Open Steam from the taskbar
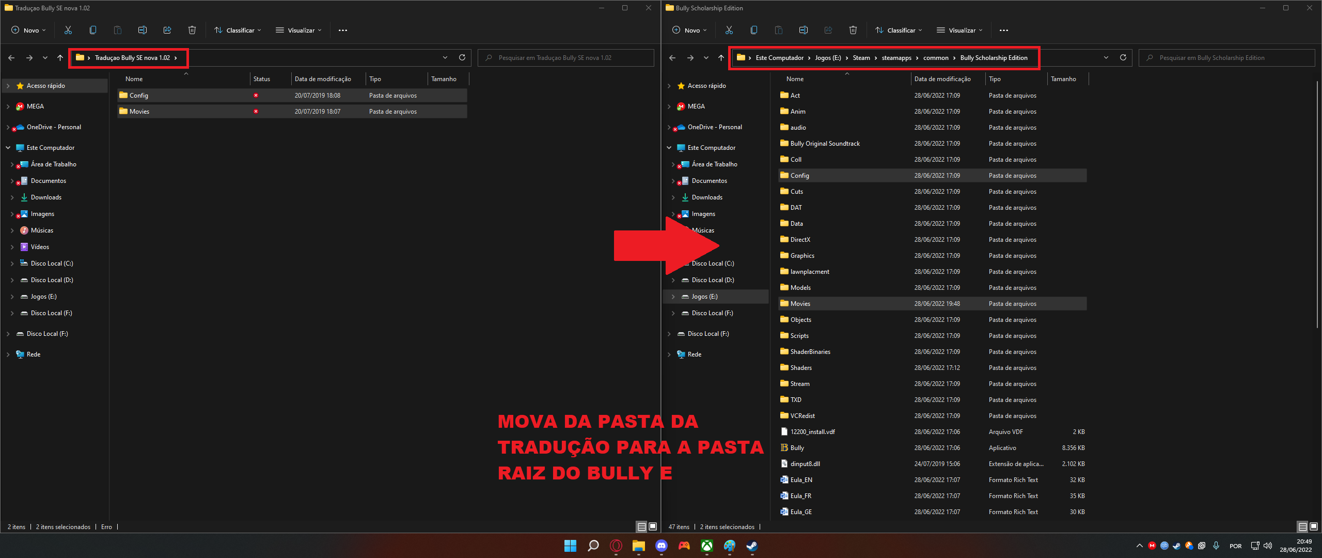 pos(752,546)
